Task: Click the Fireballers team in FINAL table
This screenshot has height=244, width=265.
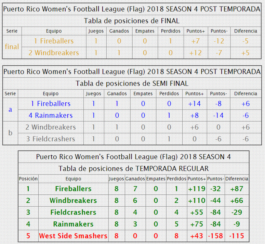Action: pyautogui.click(x=54, y=41)
